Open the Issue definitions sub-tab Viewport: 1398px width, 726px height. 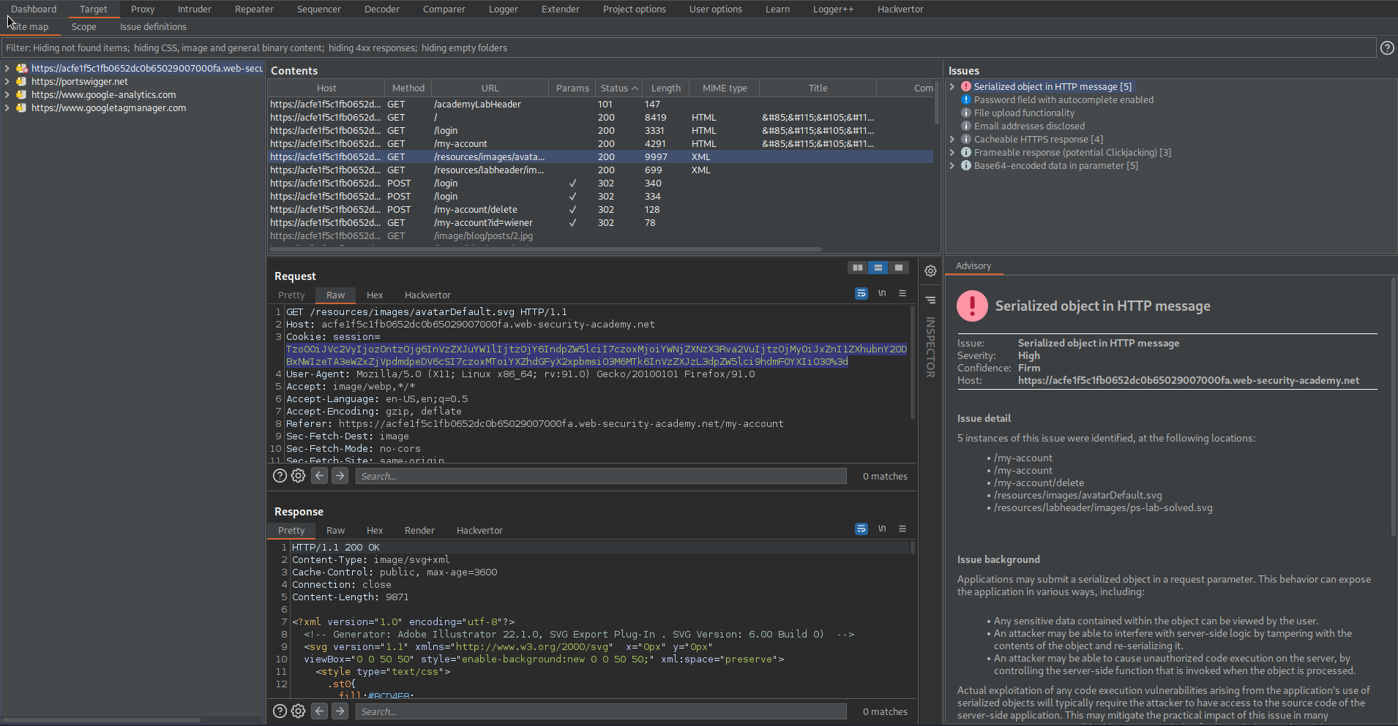pyautogui.click(x=153, y=27)
